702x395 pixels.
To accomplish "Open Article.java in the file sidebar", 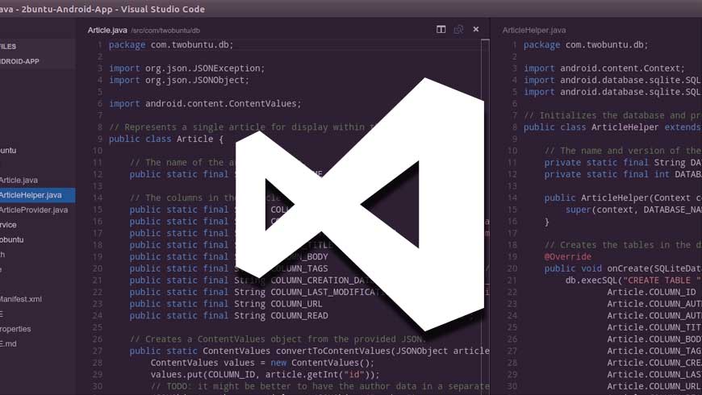I will tap(19, 181).
